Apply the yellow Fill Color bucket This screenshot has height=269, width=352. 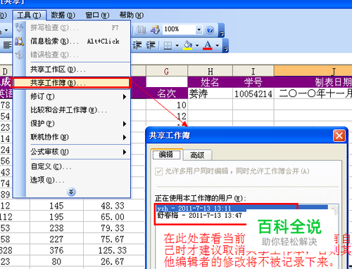coord(188,45)
